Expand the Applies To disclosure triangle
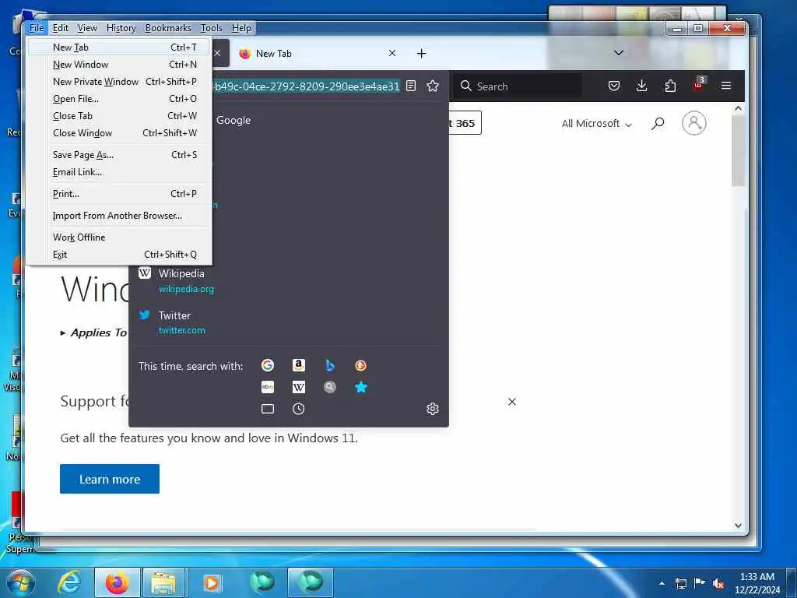797x598 pixels. 63,333
